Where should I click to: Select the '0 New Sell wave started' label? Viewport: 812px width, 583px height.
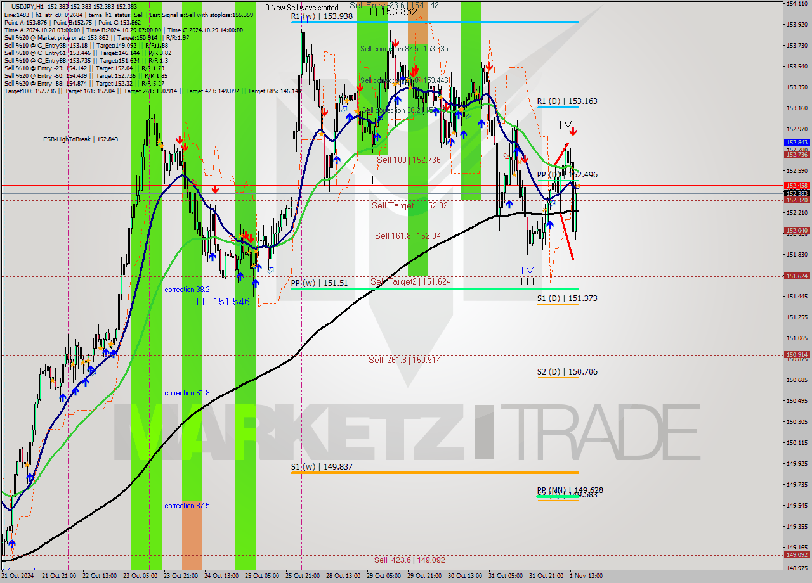[x=302, y=8]
